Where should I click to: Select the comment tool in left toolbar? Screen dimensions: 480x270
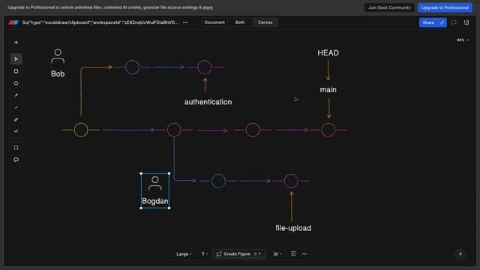(16, 160)
